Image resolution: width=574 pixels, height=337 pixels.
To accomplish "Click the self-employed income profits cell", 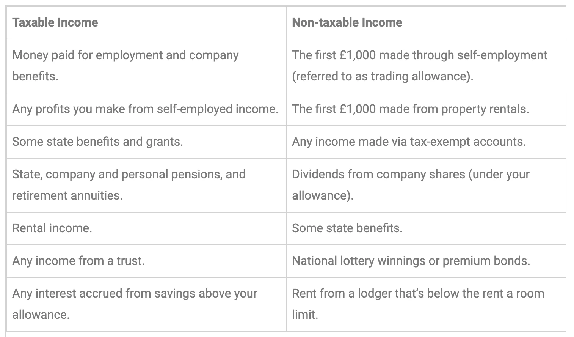I will [146, 109].
